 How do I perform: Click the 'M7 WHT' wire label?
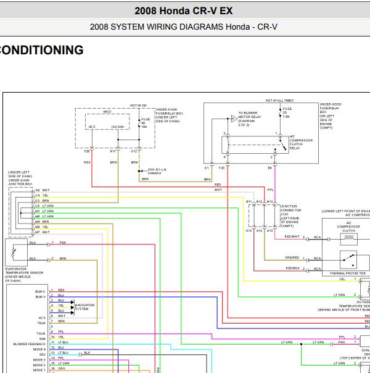pyautogui.click(x=43, y=232)
